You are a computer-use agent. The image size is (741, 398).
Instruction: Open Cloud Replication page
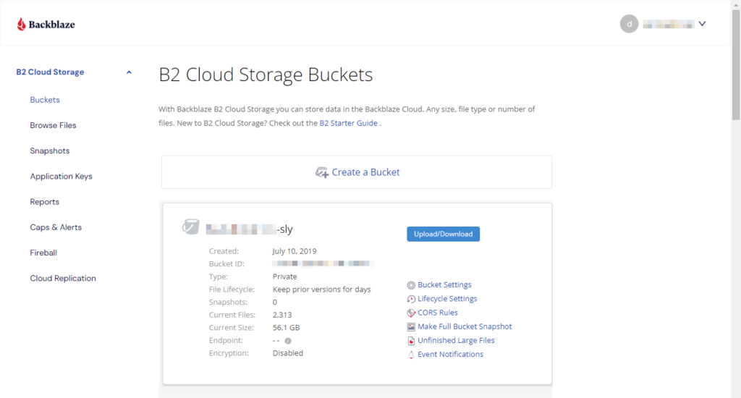pyautogui.click(x=63, y=279)
